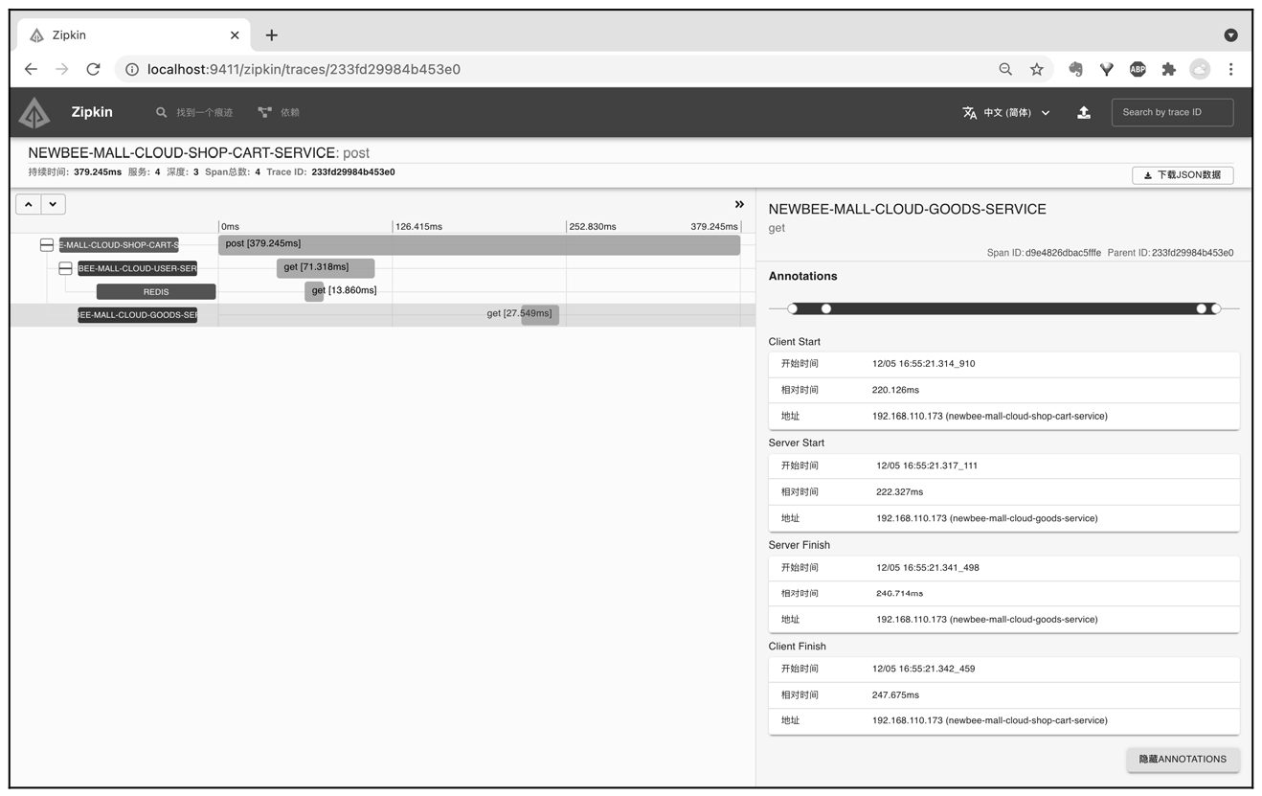Screen dimensions: 1262x796
Task: Click the USER-SERVICE service label
Action: click(x=138, y=268)
